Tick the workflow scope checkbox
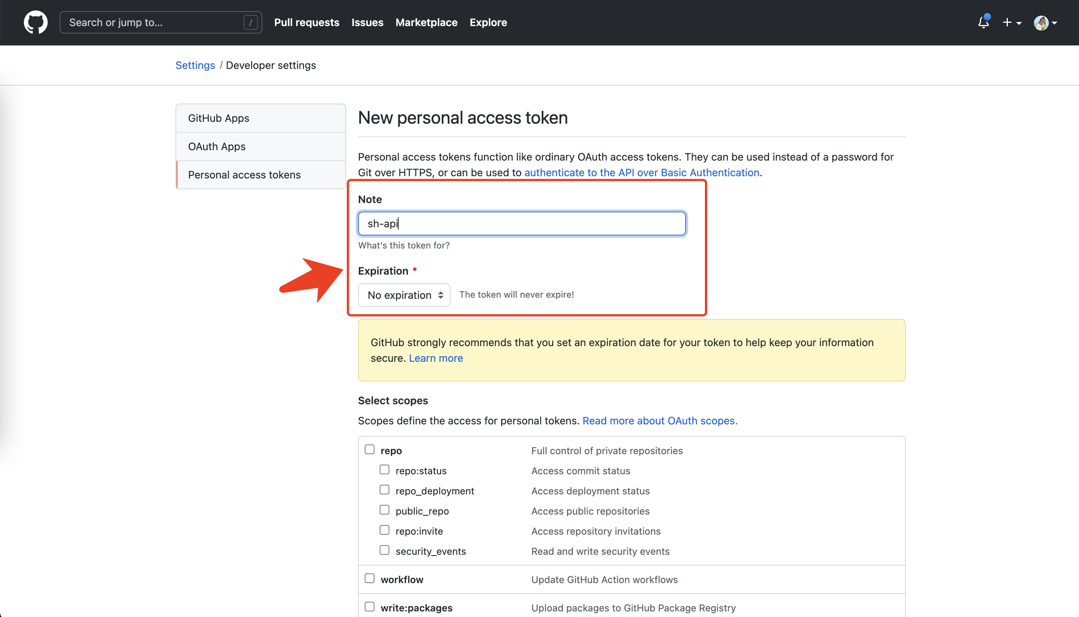This screenshot has width=1079, height=617. point(369,578)
